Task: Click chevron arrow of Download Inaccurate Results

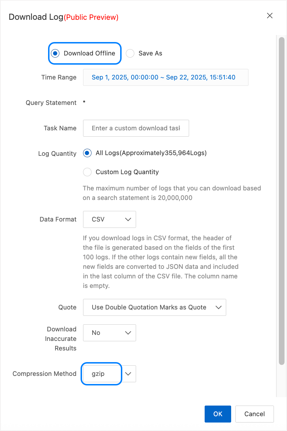Action: click(128, 333)
